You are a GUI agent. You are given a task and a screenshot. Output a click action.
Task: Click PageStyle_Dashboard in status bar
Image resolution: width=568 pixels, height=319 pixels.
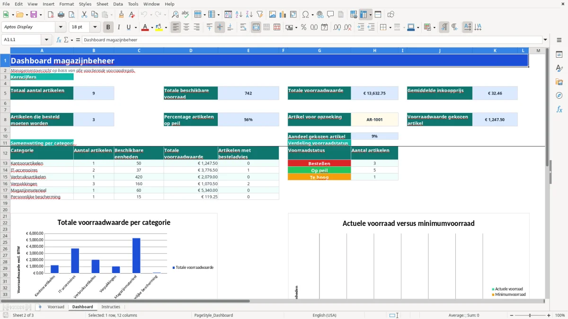(x=213, y=315)
